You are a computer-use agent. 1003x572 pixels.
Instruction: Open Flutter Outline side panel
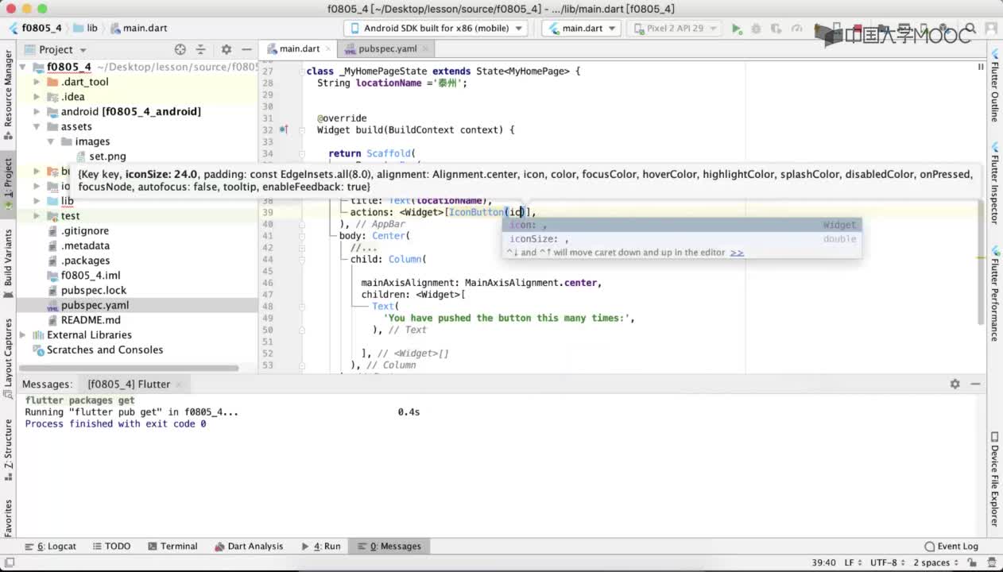point(994,85)
